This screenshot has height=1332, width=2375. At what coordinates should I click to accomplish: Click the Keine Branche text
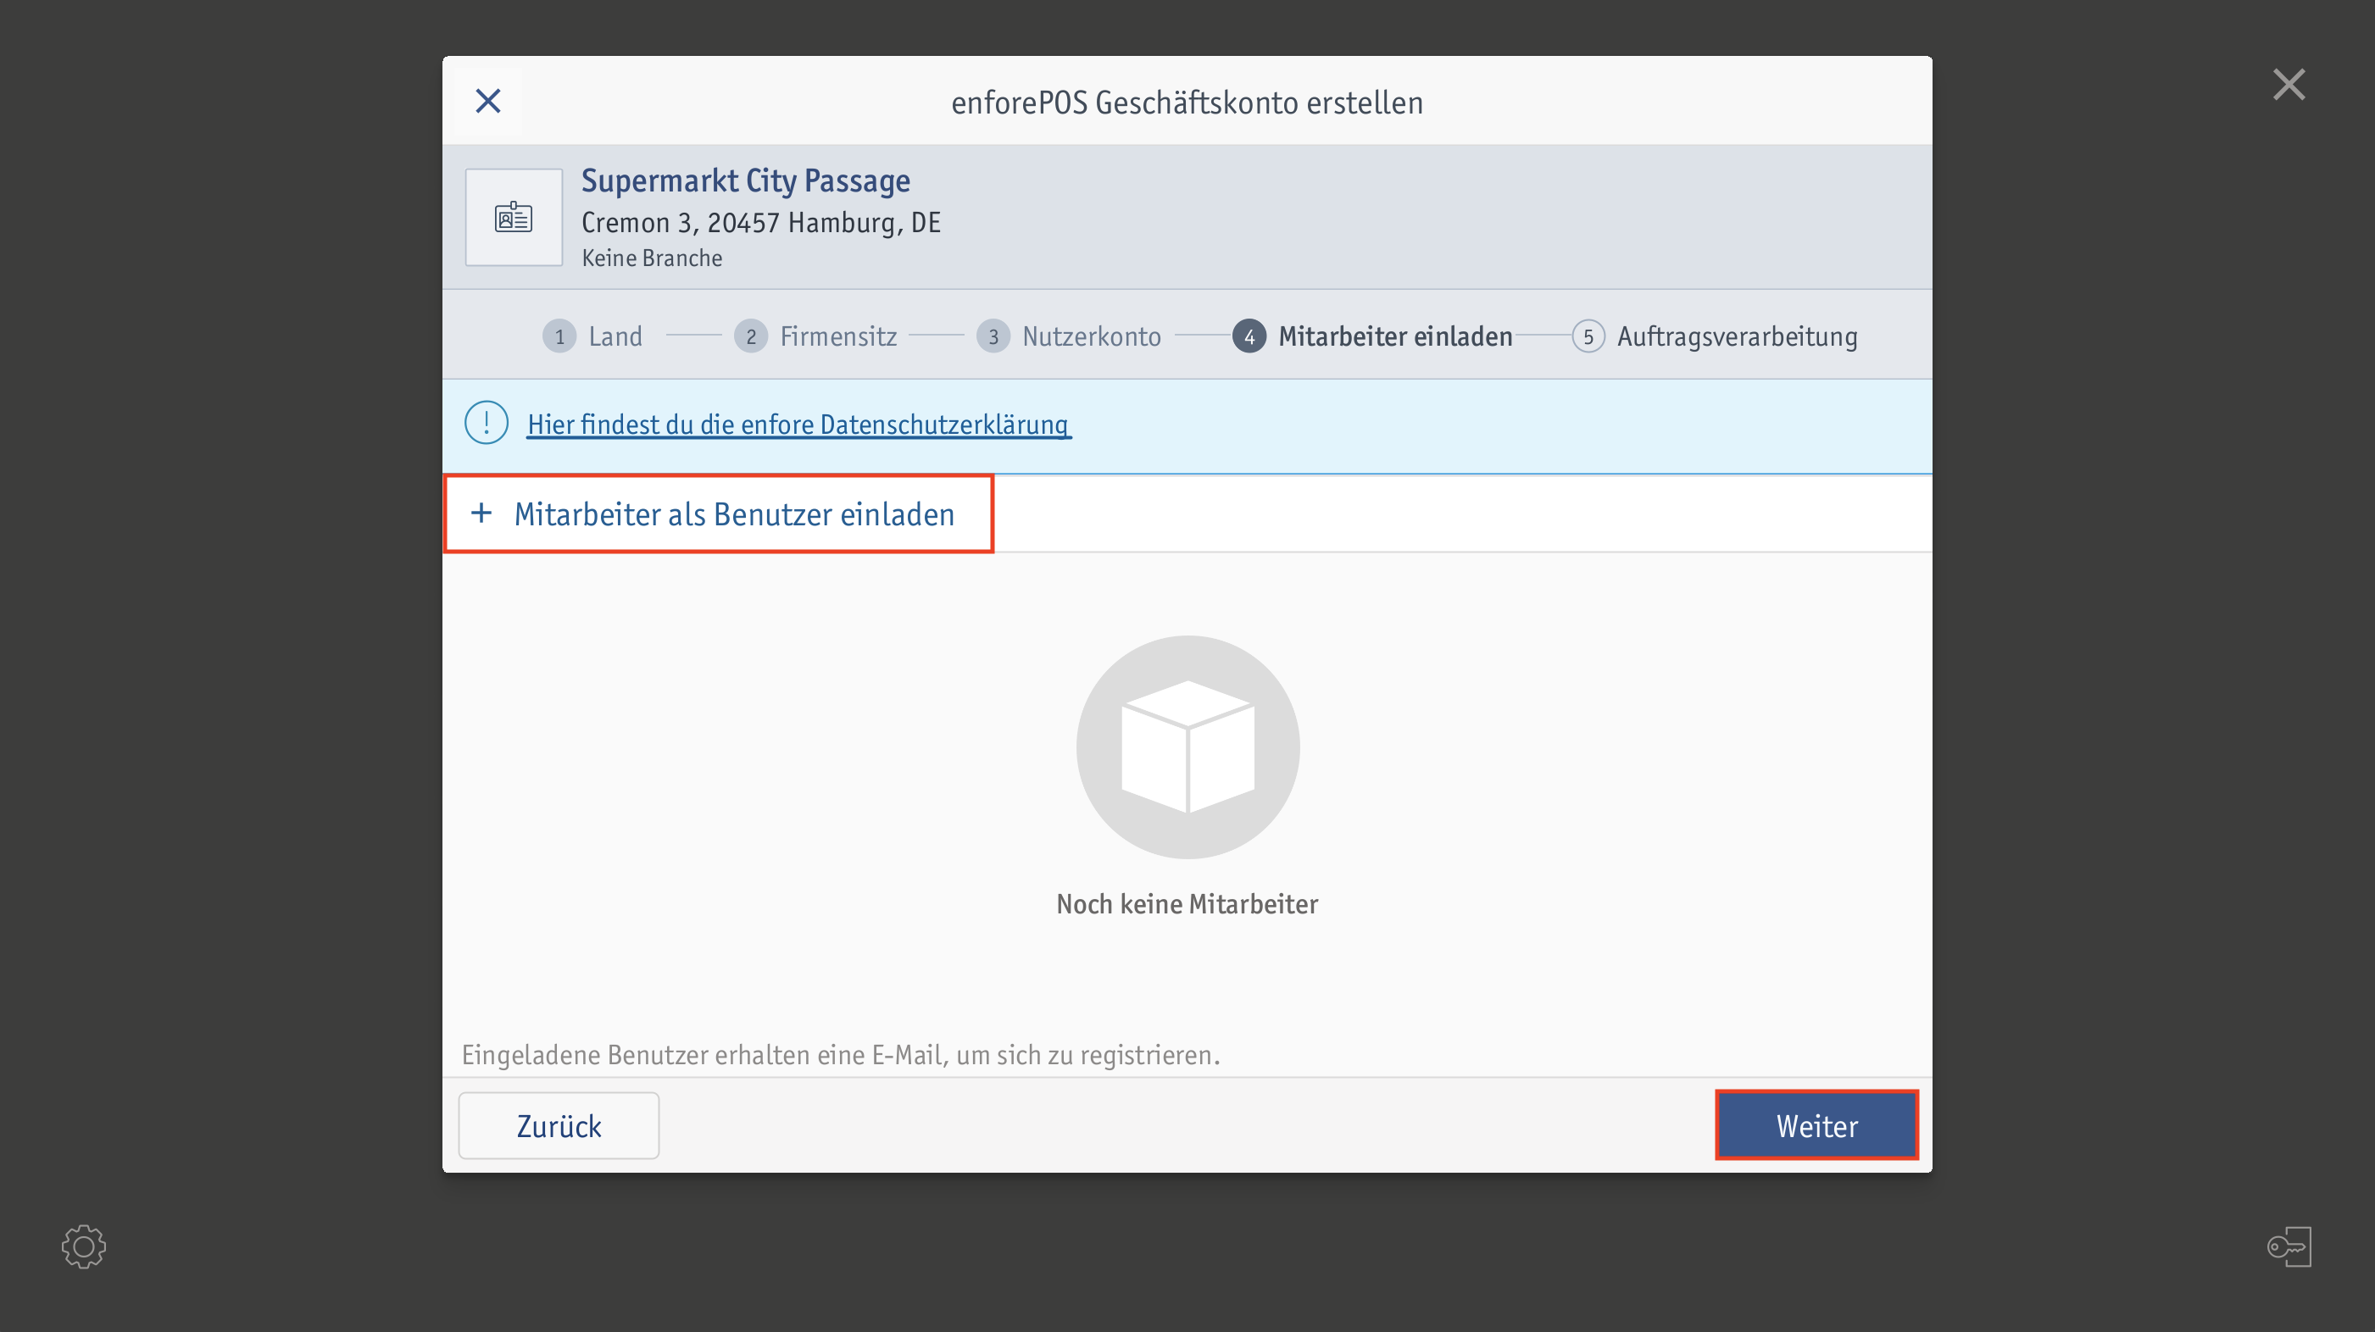(652, 258)
